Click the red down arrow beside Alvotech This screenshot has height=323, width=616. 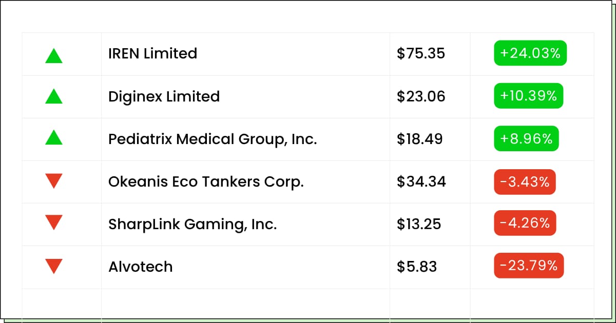(x=54, y=266)
